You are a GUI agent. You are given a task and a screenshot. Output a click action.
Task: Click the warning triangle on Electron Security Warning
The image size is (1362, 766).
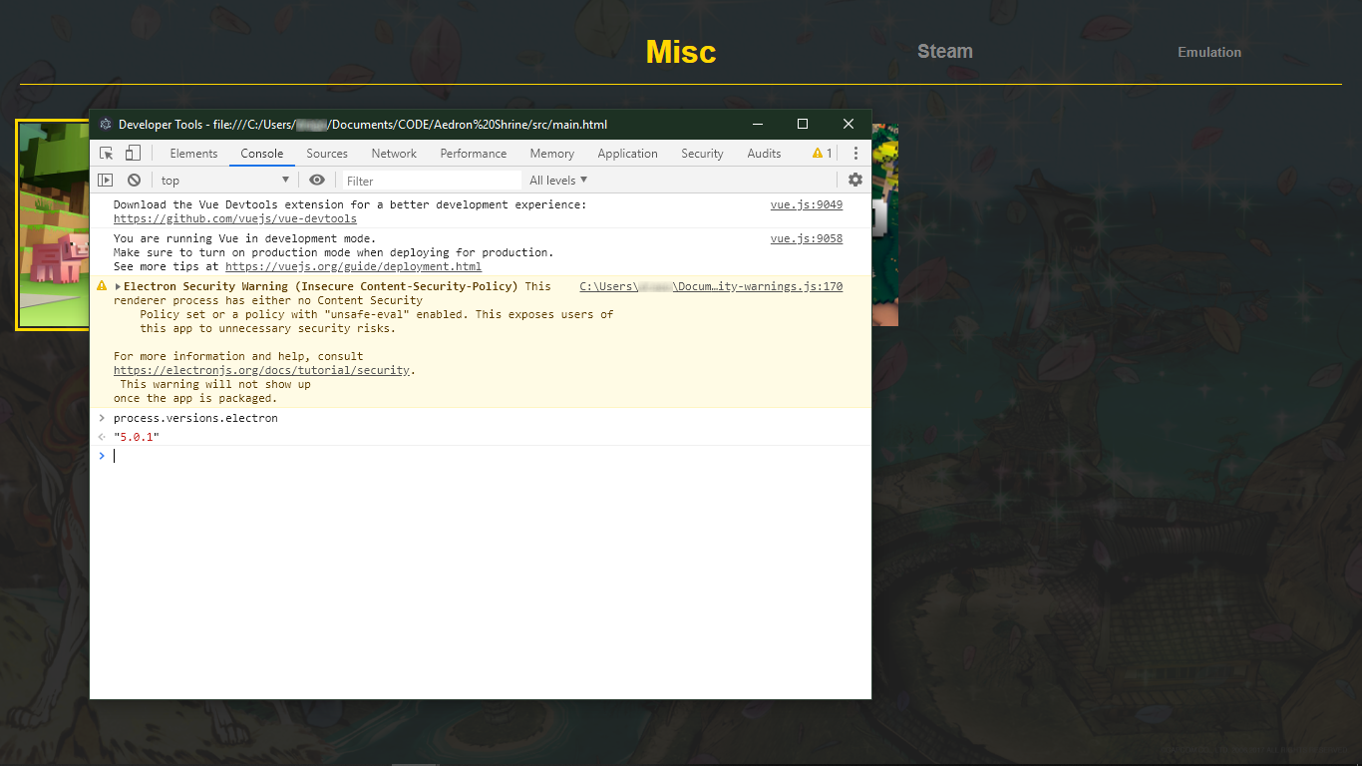(102, 286)
